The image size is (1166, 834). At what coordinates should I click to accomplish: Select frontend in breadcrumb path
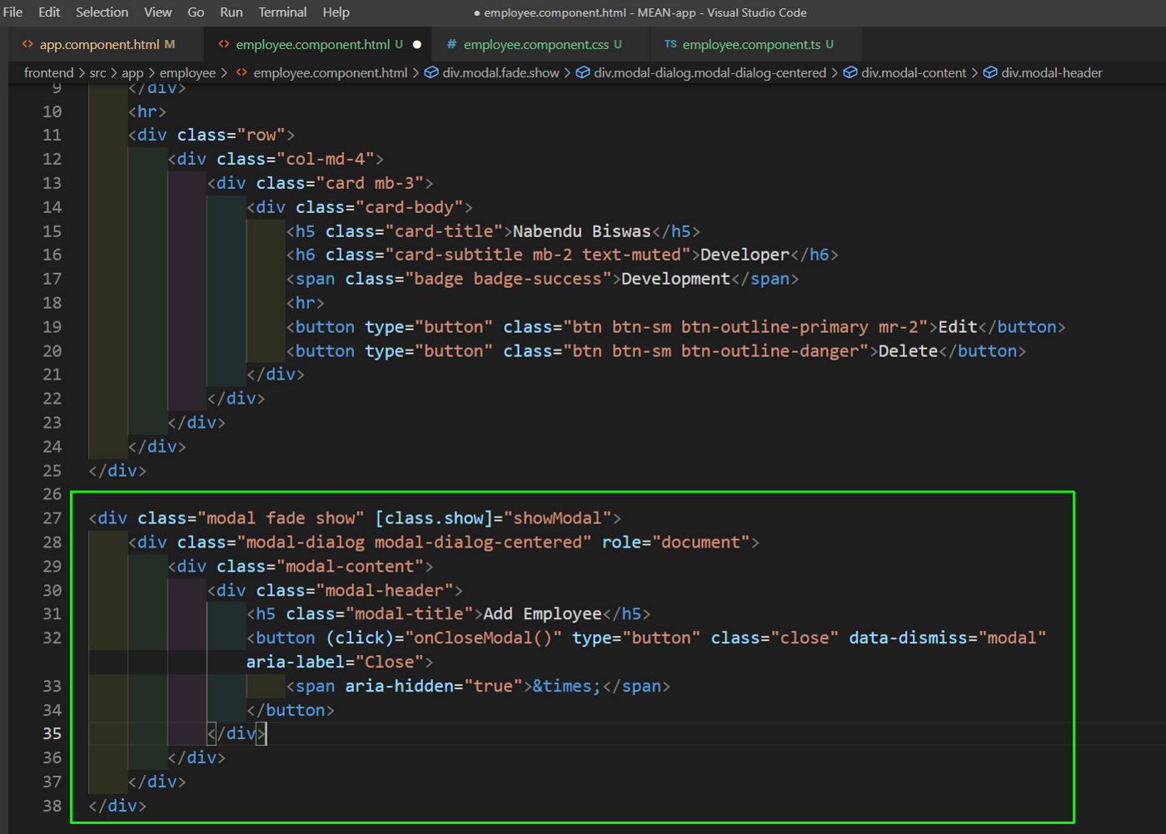pyautogui.click(x=48, y=73)
